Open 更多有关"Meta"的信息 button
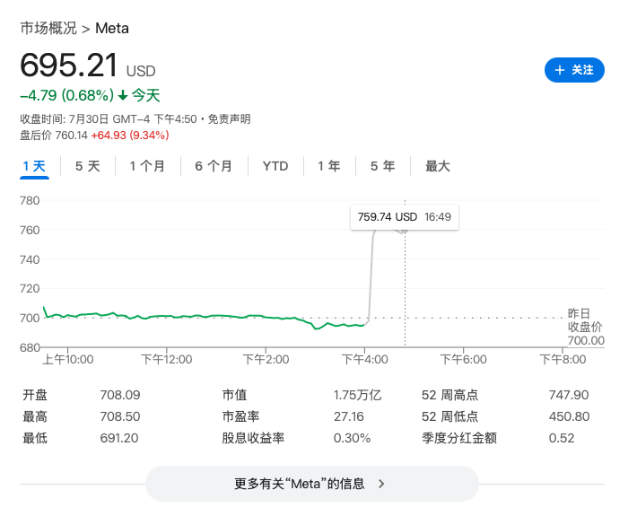 (312, 484)
